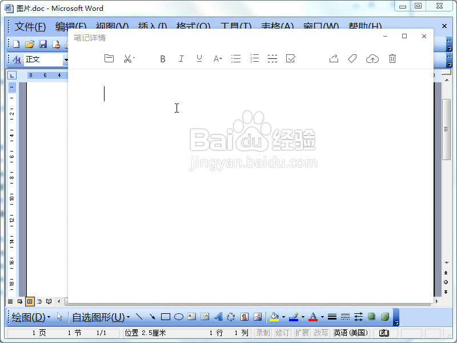Select the Rectangle drawing tool

tap(166, 317)
